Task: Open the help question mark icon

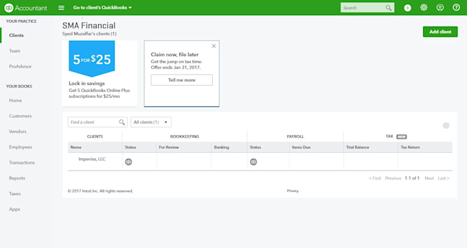Action: click(x=456, y=8)
